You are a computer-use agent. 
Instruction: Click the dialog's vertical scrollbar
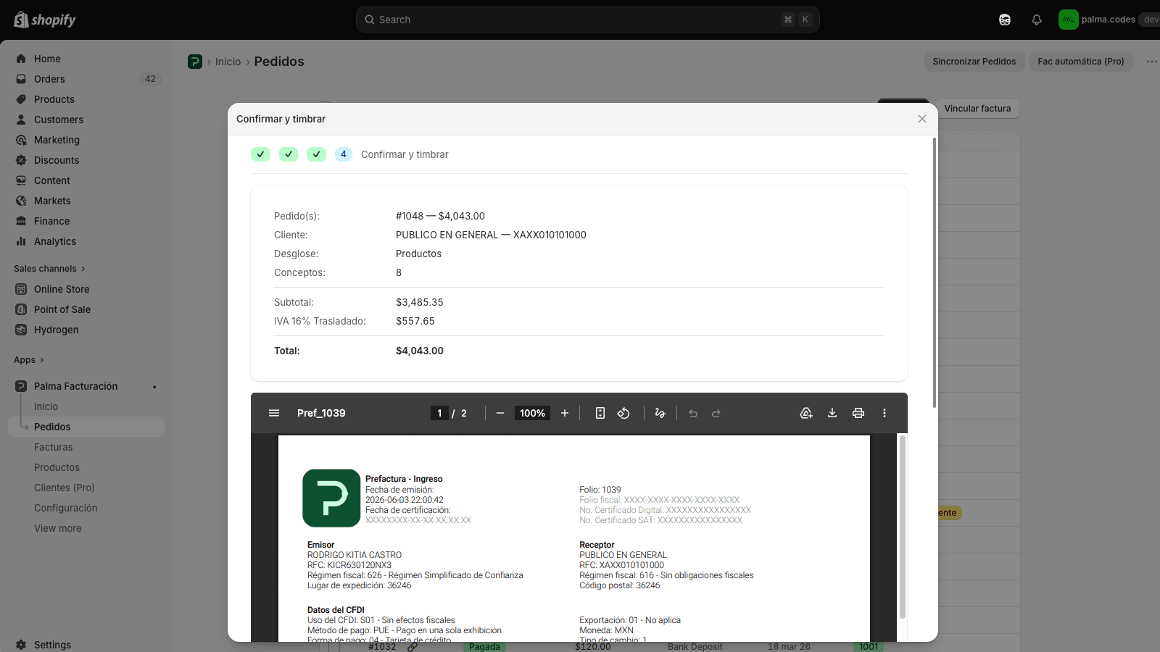[934, 273]
